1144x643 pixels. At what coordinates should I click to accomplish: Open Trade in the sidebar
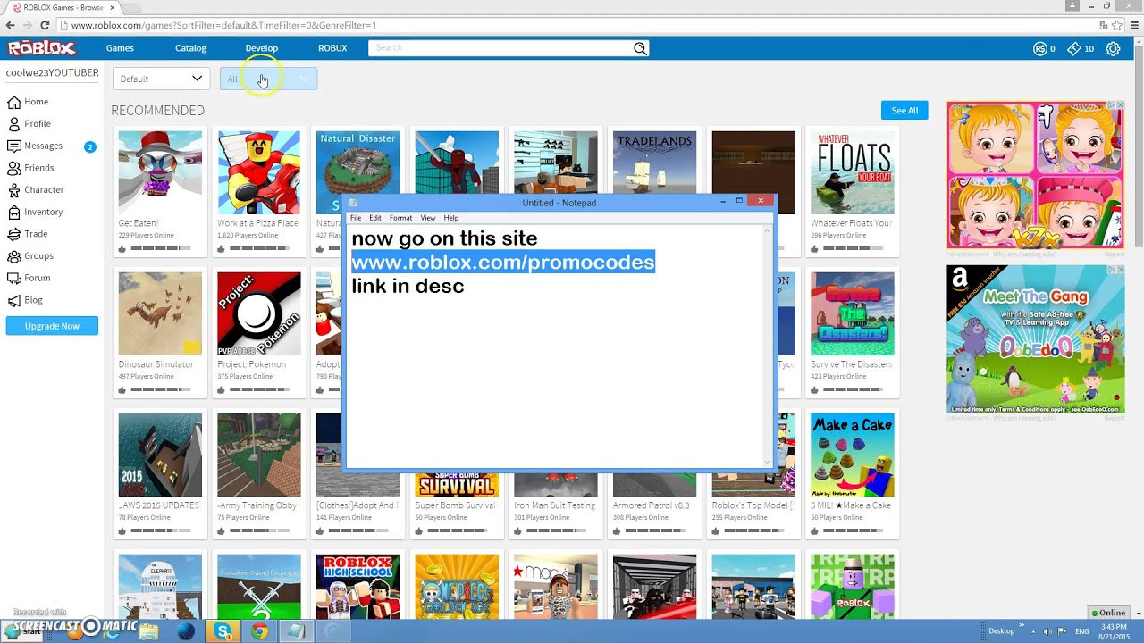tap(29, 234)
